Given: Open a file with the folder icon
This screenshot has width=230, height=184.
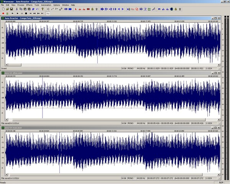Looking at the screenshot, I should click(7, 9).
